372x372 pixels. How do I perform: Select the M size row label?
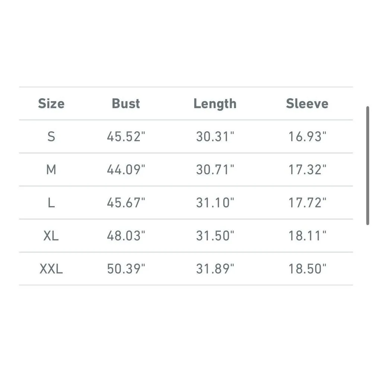pyautogui.click(x=51, y=170)
